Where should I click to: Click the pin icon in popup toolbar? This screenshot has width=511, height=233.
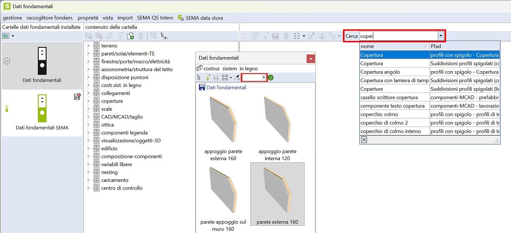(237, 78)
